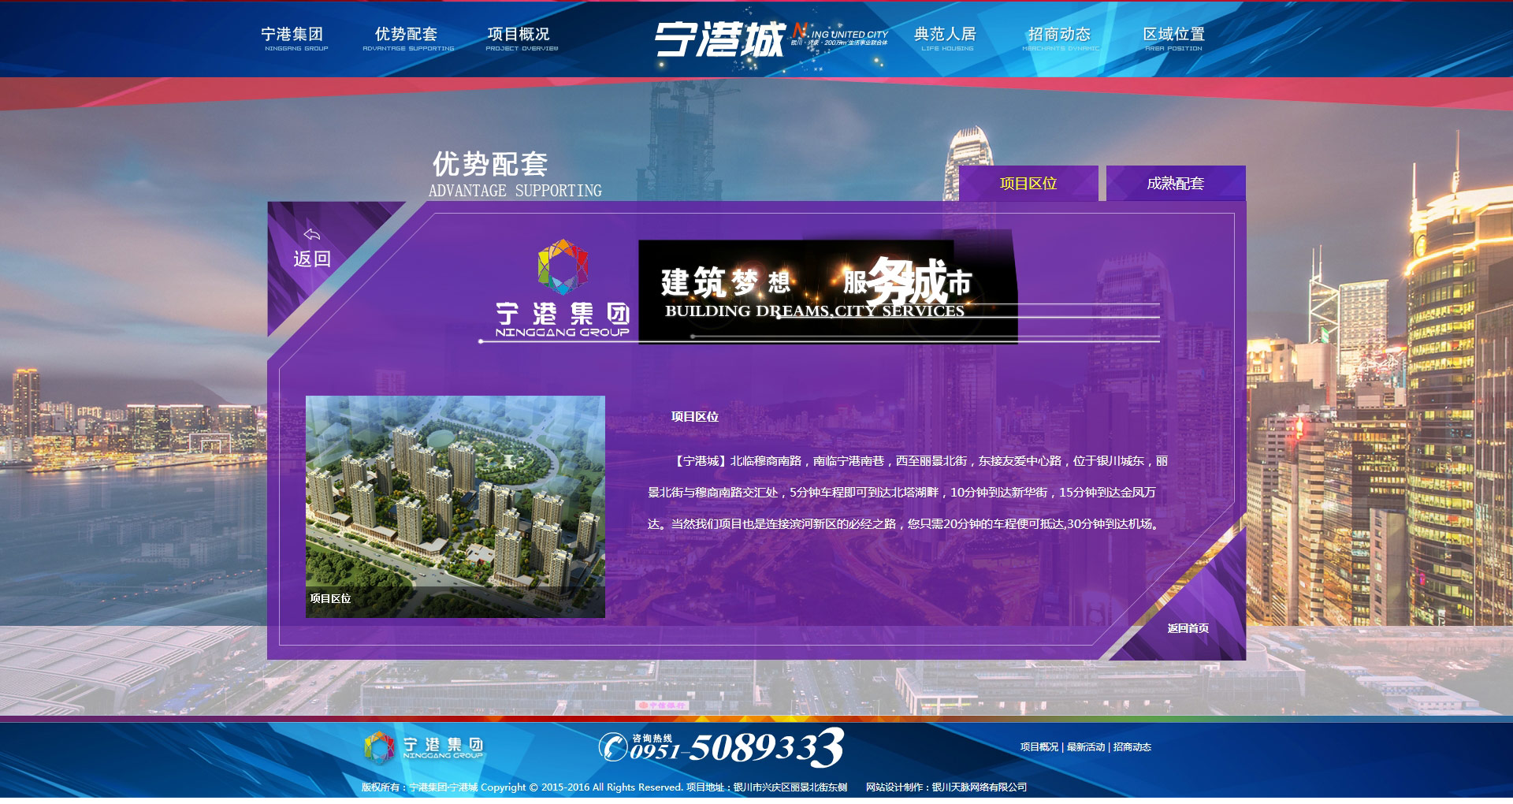Click the back arrow icon above 返回
This screenshot has height=804, width=1513.
coord(312,234)
